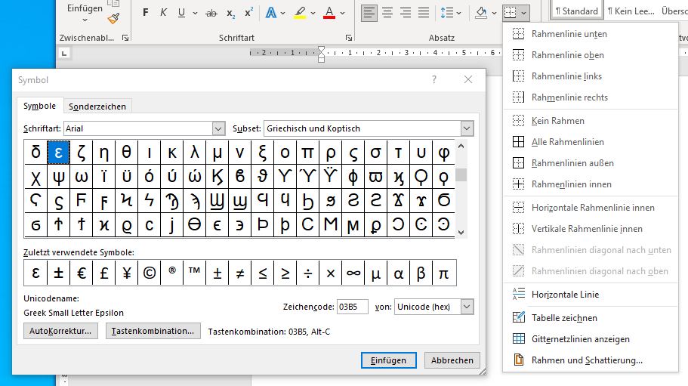This screenshot has width=688, height=386.
Task: Select the π symbol in symbol grid
Action: [307, 152]
